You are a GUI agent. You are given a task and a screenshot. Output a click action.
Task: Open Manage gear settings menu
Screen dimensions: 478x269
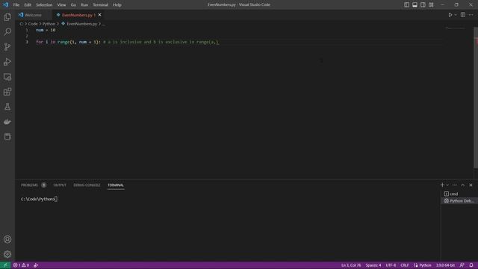click(7, 254)
